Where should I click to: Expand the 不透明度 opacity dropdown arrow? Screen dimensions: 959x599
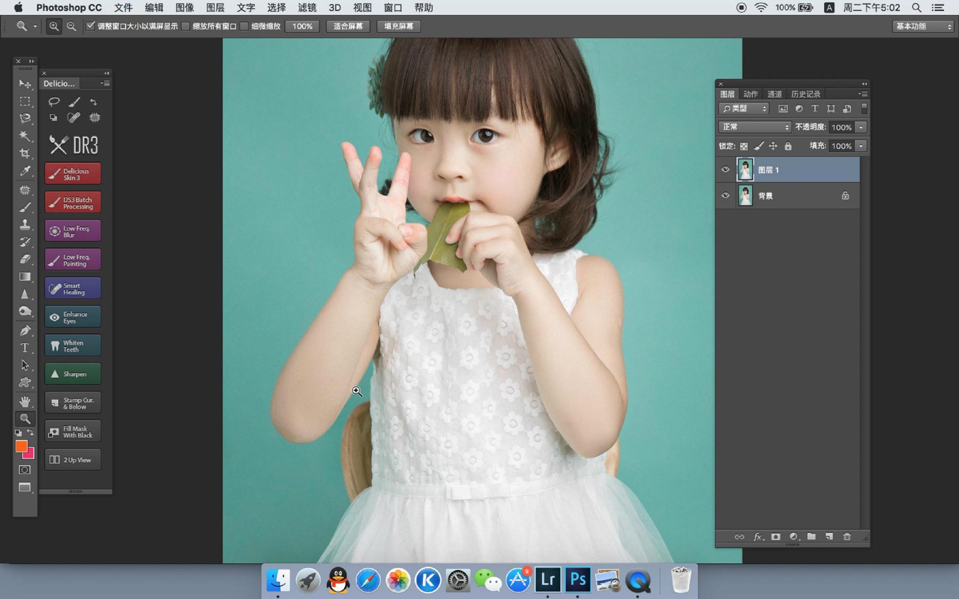861,127
